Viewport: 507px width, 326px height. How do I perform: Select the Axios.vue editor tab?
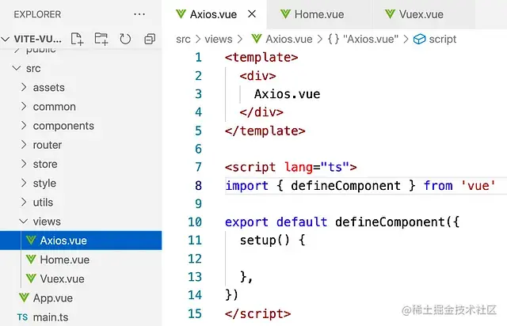click(x=213, y=14)
